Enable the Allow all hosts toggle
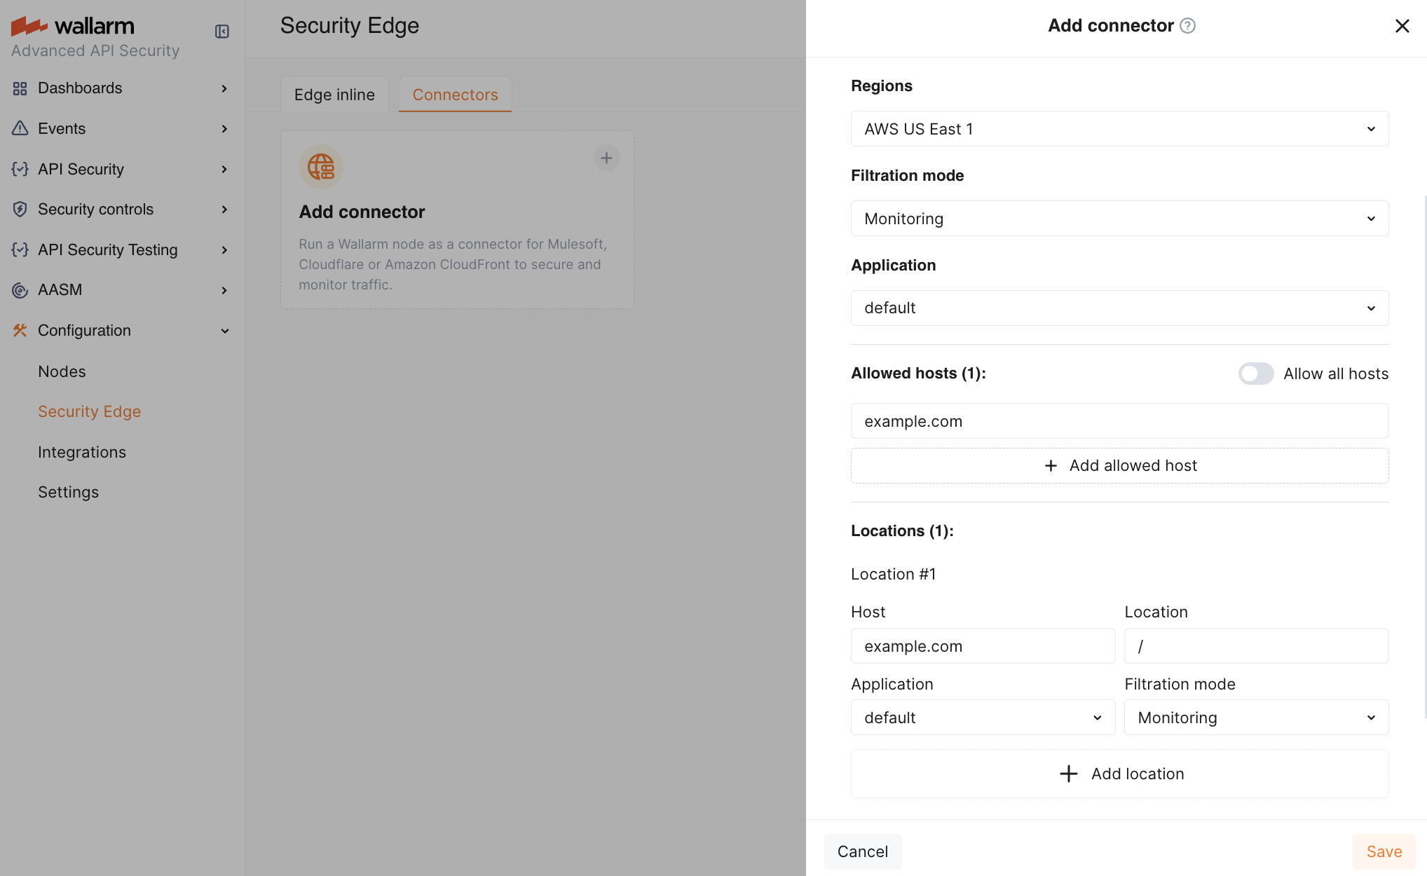 [x=1255, y=374]
